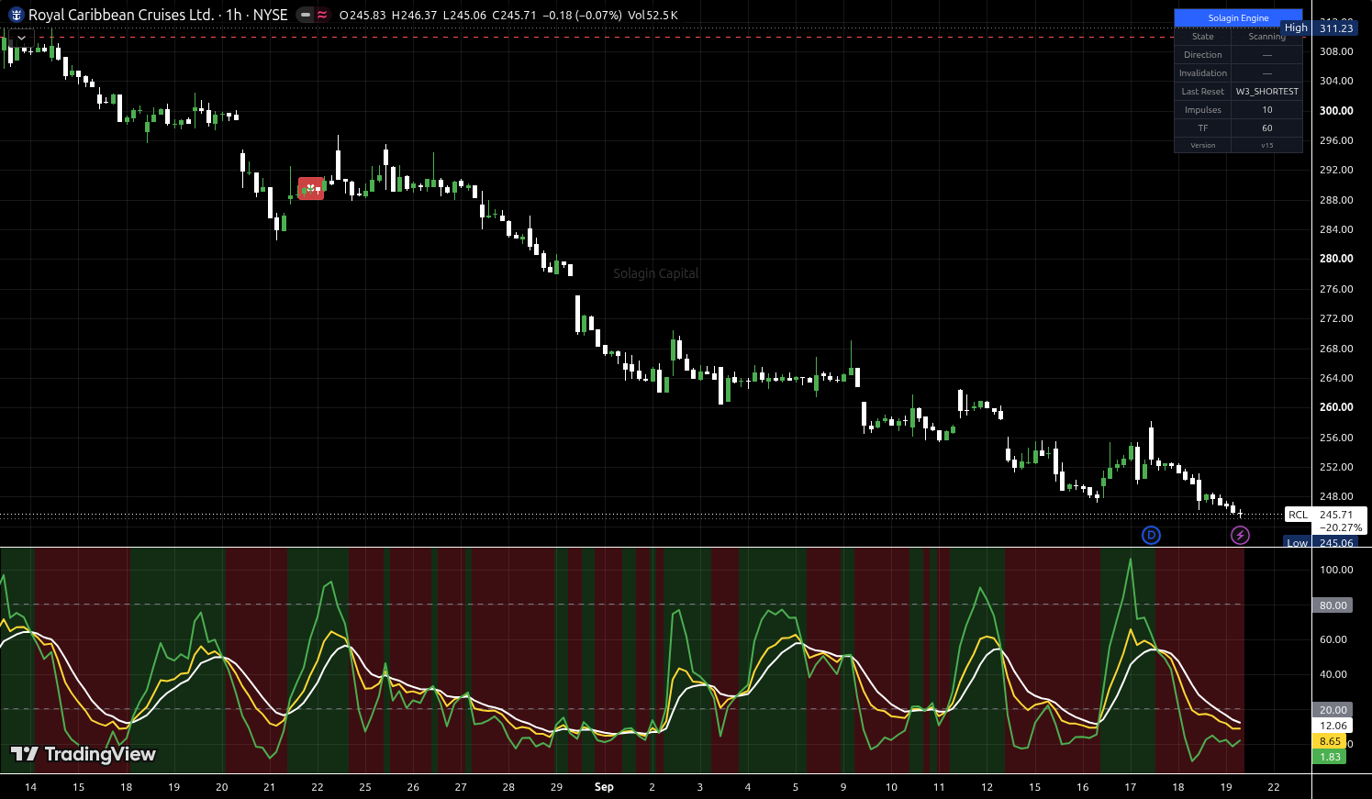The width and height of the screenshot is (1372, 799).
Task: Click the High 311.23 price label
Action: (x=1320, y=28)
